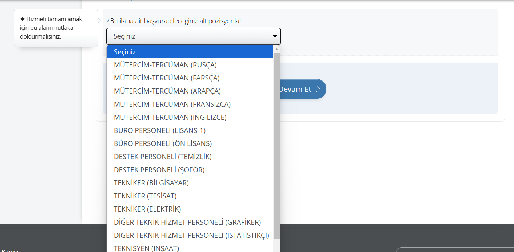
Task: Select DESTEK PERSONELİ (ŞOFÖR) entry
Action: pos(159,170)
